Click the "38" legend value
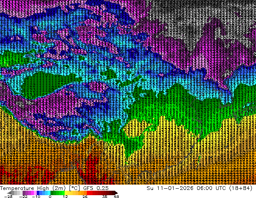Image resolution: width=256 pixels, height=198 pixels. pos(105,196)
